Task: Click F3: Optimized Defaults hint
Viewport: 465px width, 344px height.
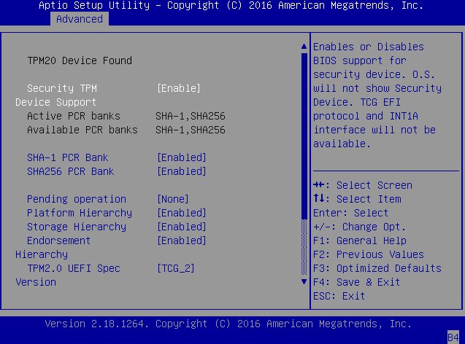Action: (377, 268)
